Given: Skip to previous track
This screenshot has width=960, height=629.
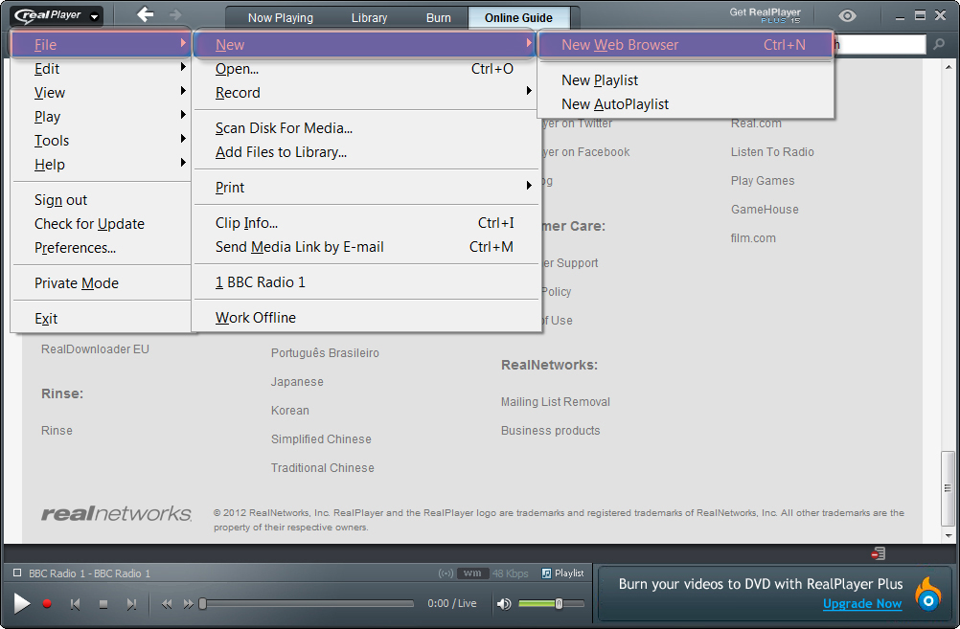Looking at the screenshot, I should [x=76, y=604].
